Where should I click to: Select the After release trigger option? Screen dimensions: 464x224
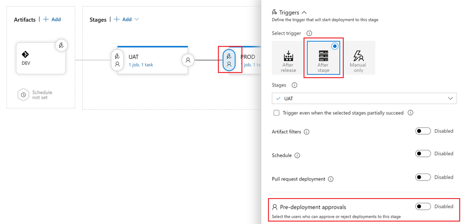click(288, 61)
